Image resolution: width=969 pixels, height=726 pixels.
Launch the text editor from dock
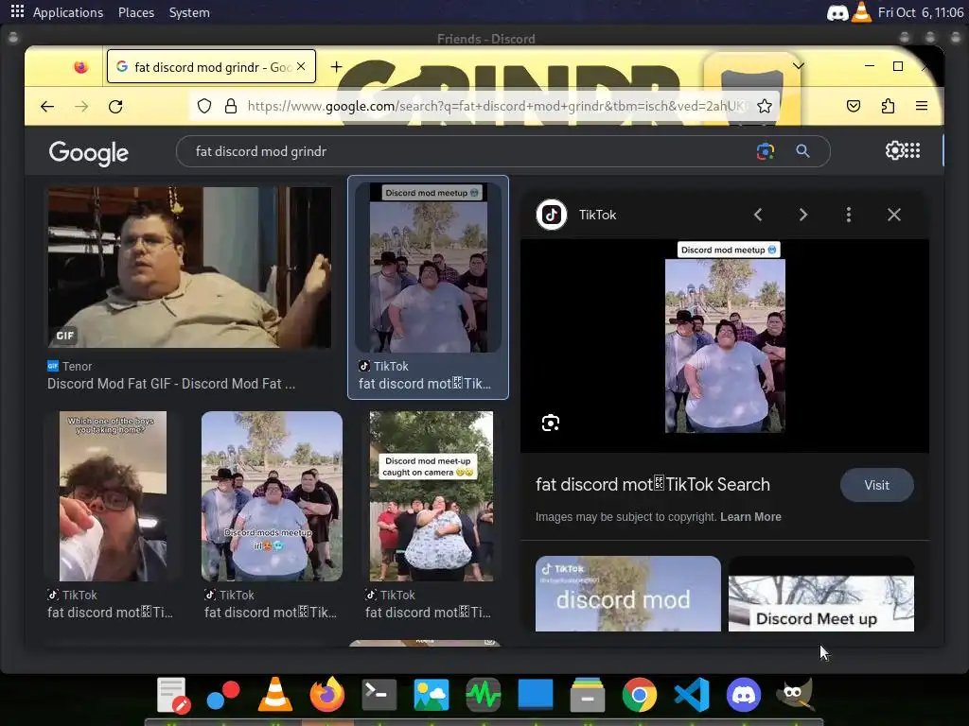tap(172, 695)
